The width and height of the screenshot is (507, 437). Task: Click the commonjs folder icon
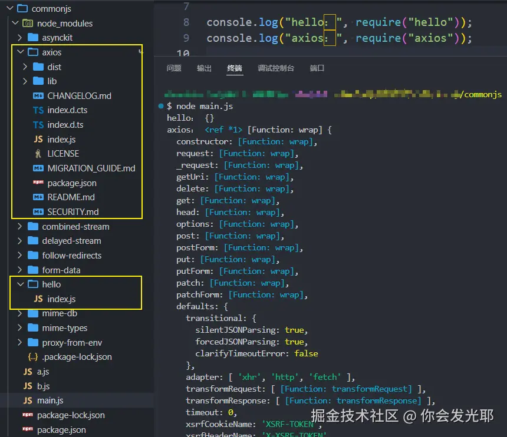coord(22,8)
